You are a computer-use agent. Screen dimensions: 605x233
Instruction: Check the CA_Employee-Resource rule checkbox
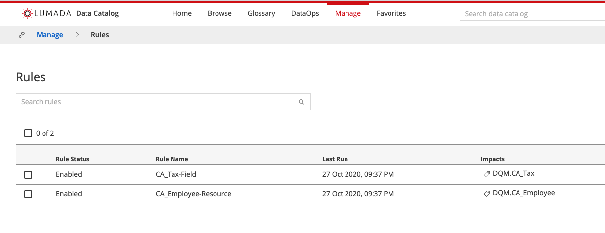point(28,194)
